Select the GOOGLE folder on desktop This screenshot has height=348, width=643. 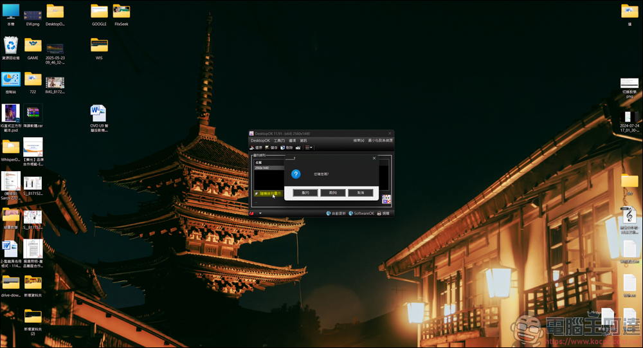click(99, 15)
